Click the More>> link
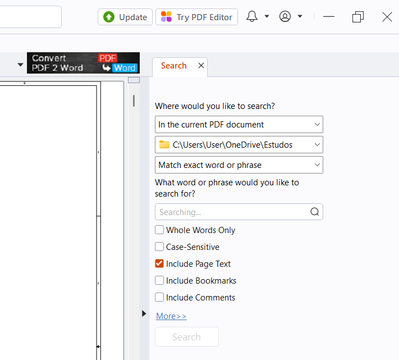Viewport: 399px width, 360px height. pyautogui.click(x=171, y=316)
